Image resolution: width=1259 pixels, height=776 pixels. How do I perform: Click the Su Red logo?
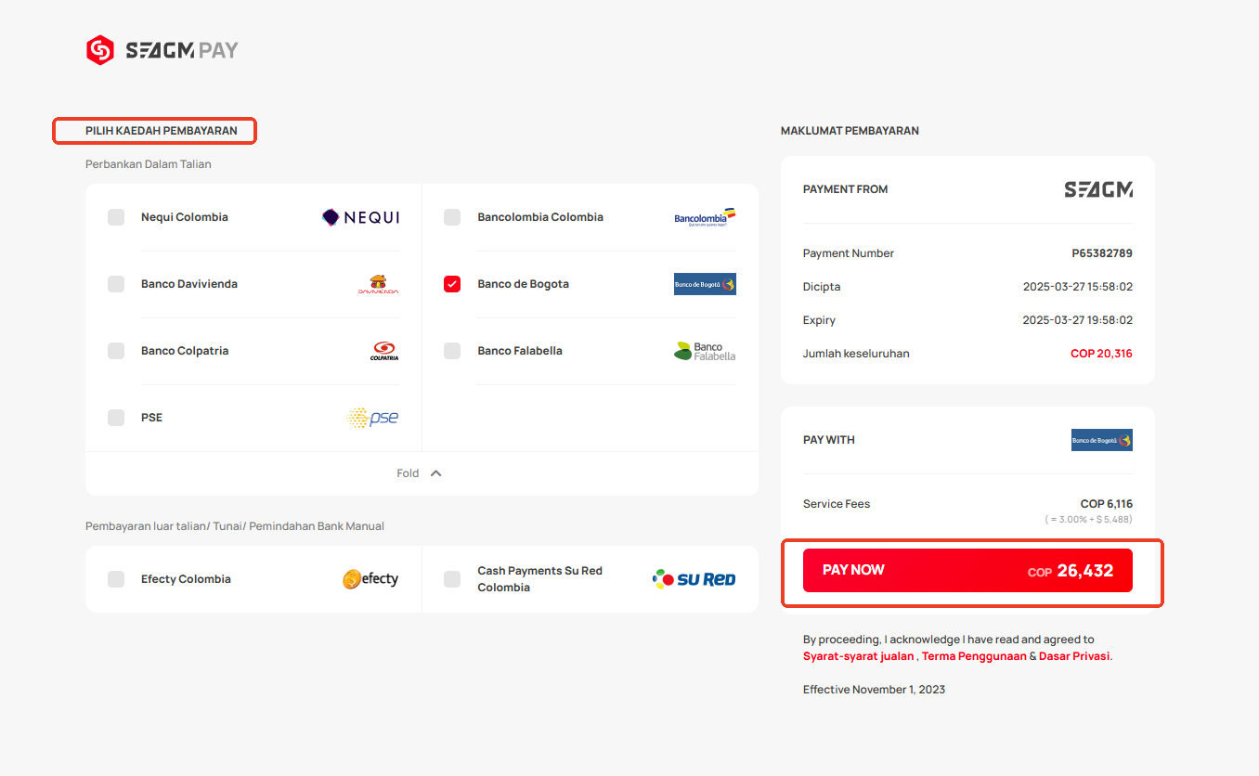click(694, 579)
